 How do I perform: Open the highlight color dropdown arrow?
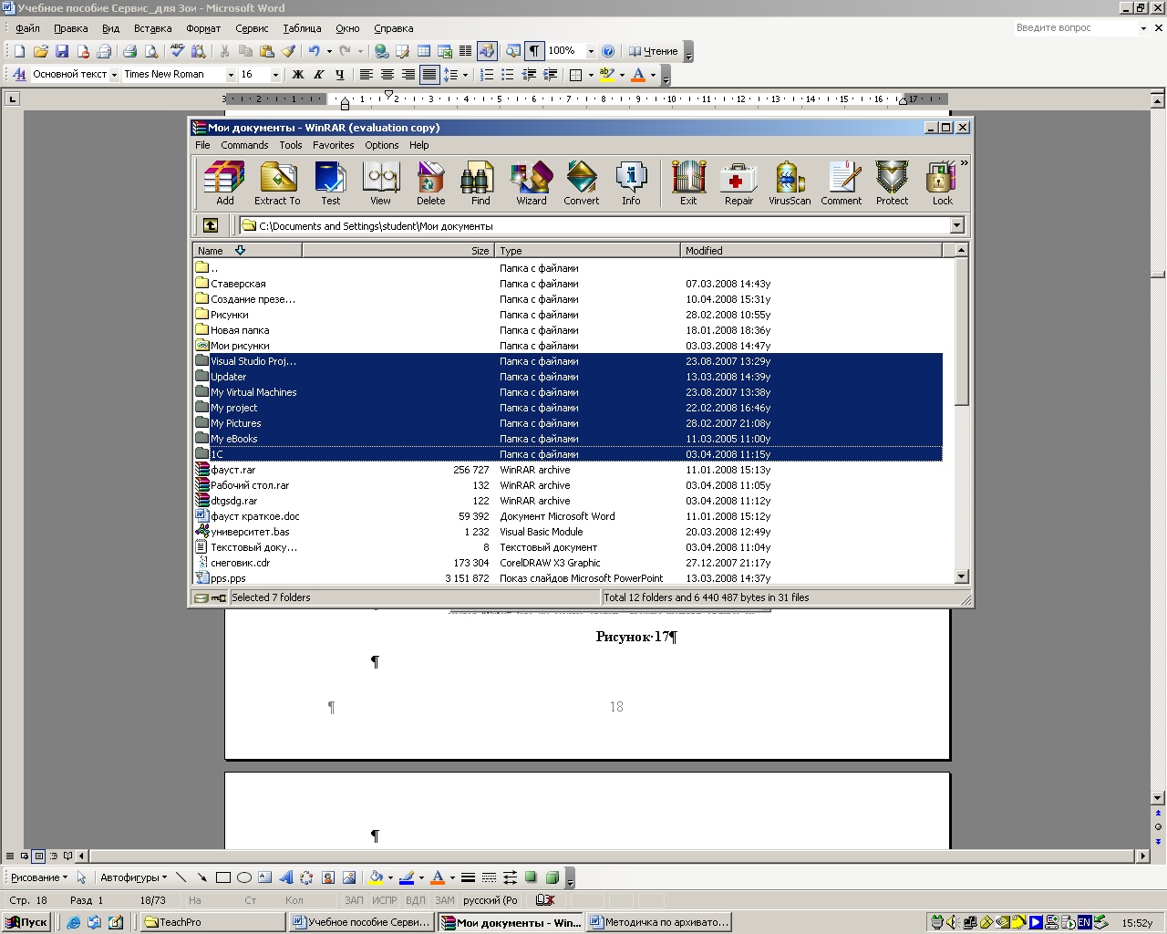click(x=622, y=75)
